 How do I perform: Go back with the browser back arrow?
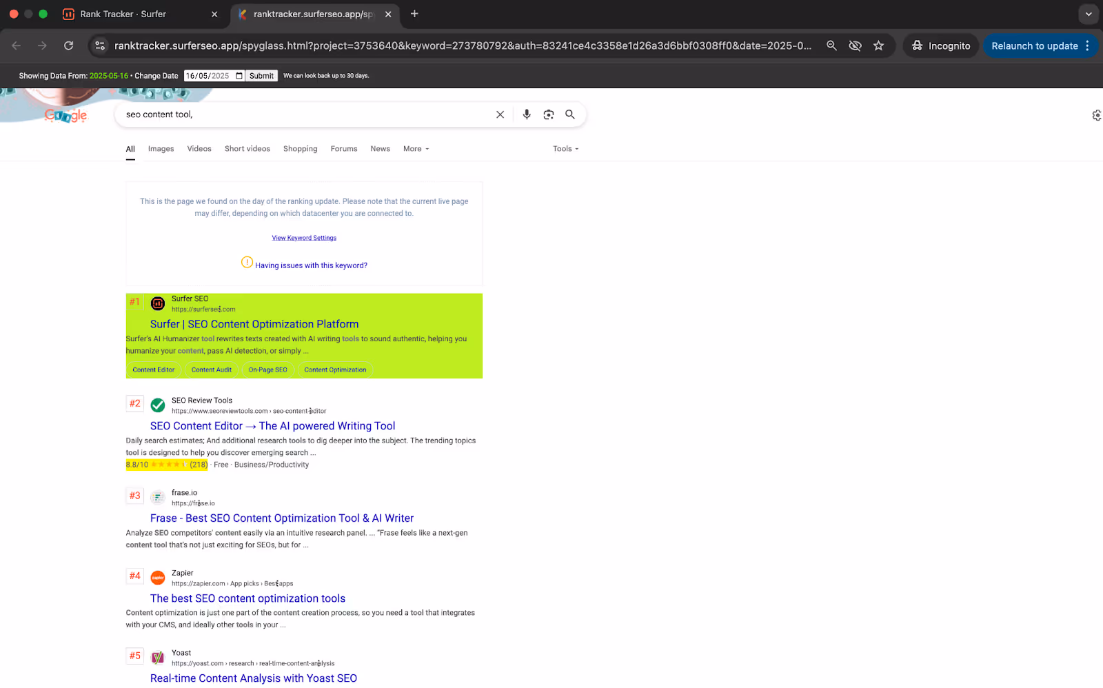coord(17,45)
